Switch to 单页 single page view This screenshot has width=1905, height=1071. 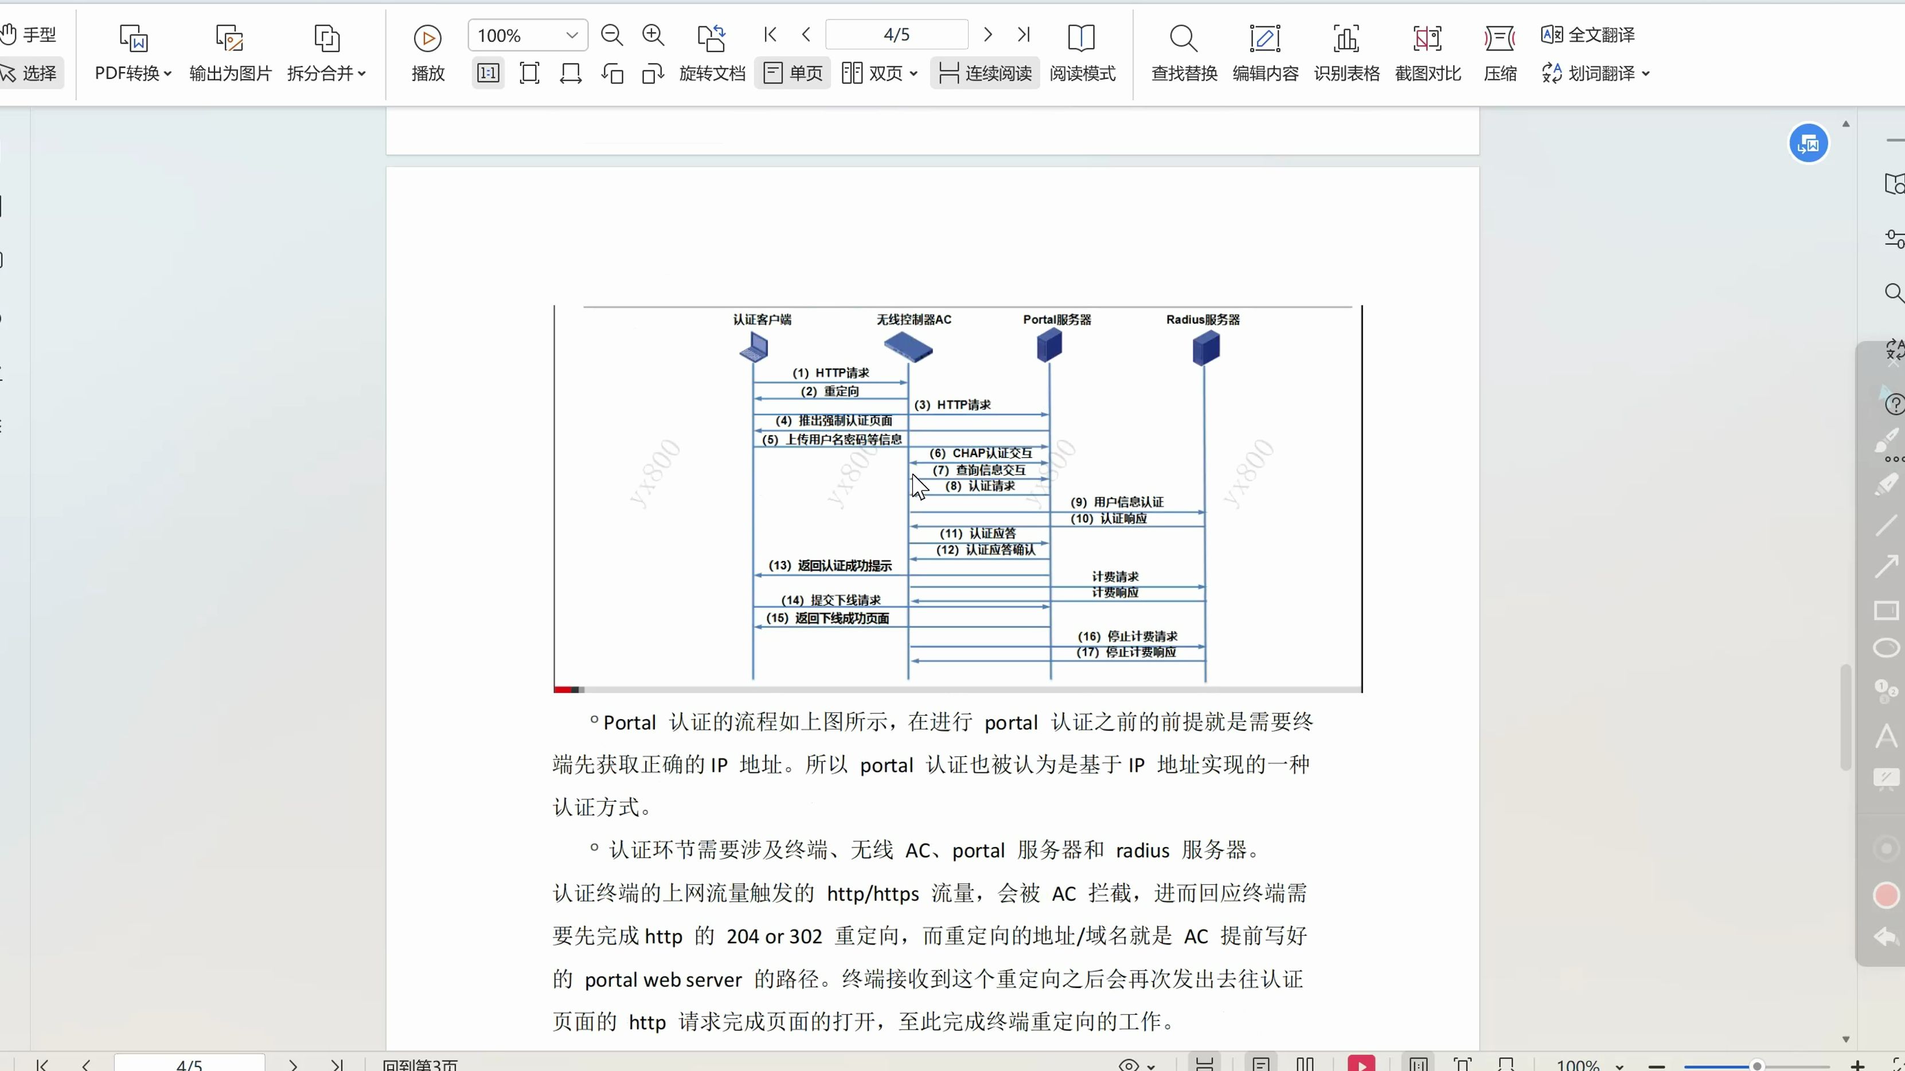792,73
